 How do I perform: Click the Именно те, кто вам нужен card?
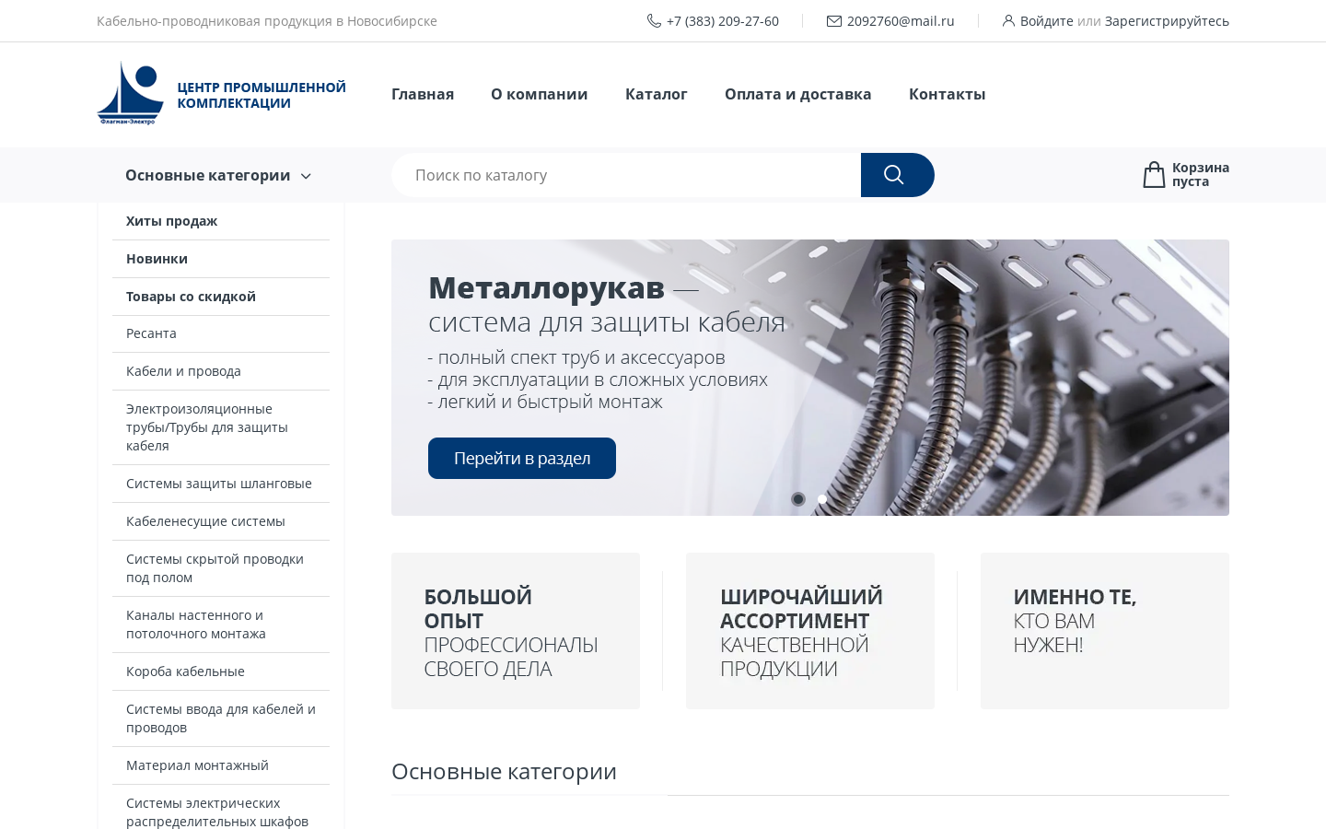coord(1105,631)
